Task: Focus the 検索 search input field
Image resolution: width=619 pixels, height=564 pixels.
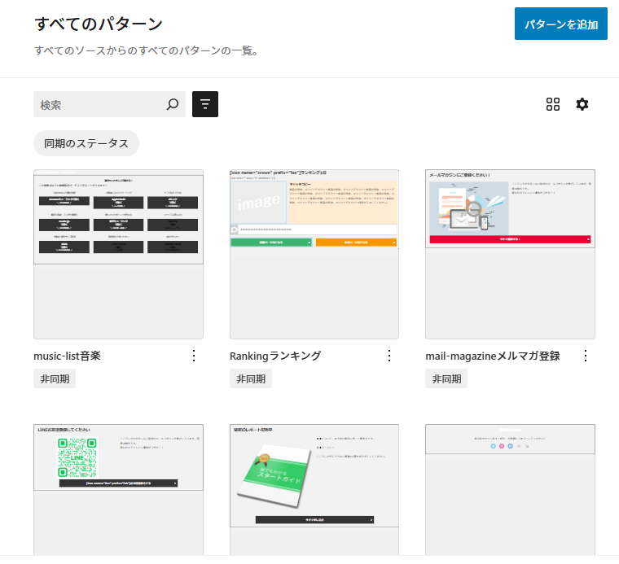Action: coord(98,104)
